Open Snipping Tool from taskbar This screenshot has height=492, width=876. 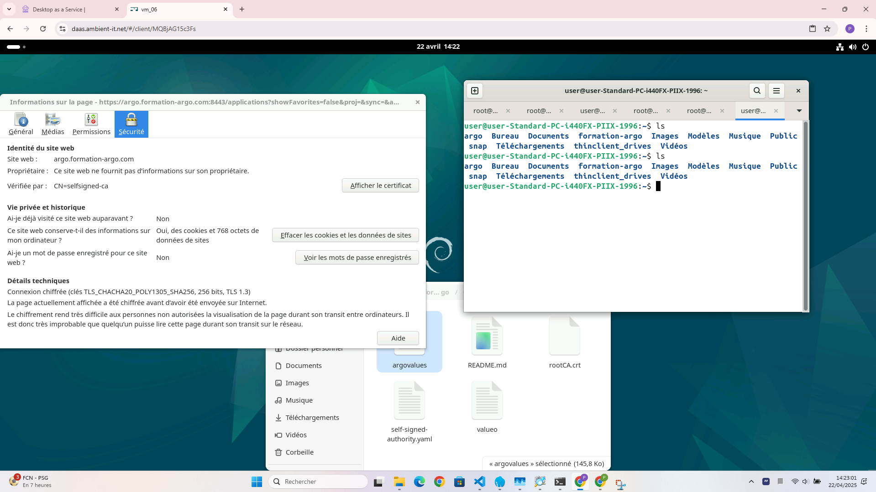pyautogui.click(x=620, y=483)
